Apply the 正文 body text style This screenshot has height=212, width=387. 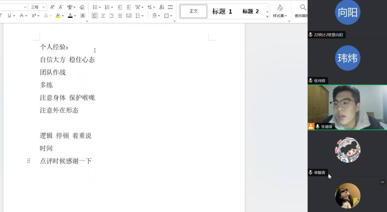click(x=193, y=11)
